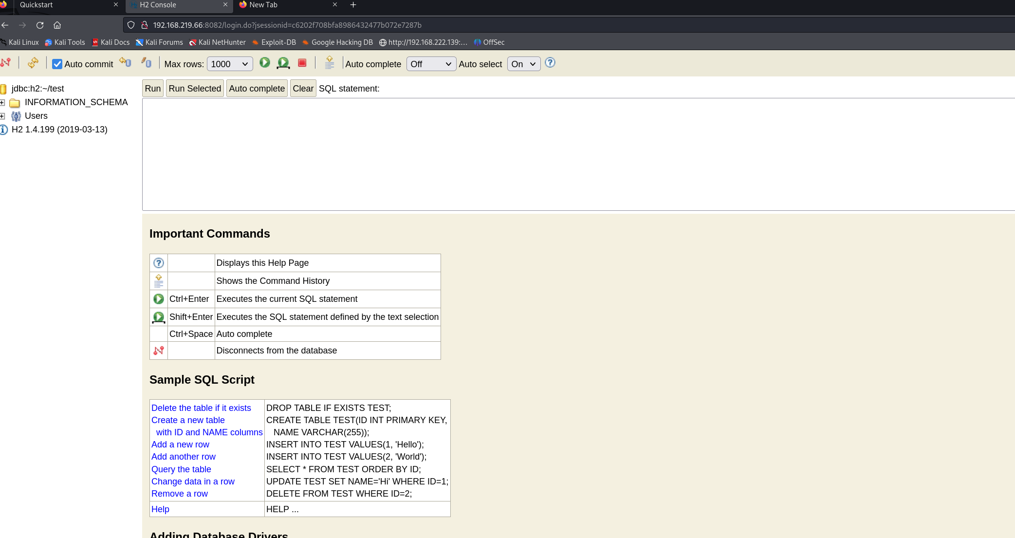Click 'Add a new row' link
This screenshot has height=538, width=1015.
(180, 445)
